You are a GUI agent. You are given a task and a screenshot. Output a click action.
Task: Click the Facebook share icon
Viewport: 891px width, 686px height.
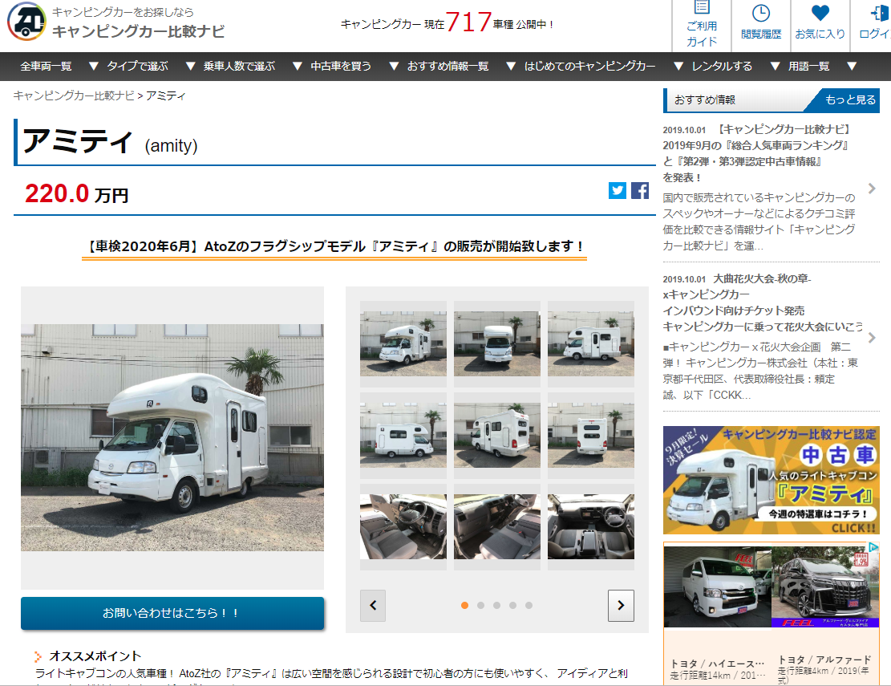point(639,190)
